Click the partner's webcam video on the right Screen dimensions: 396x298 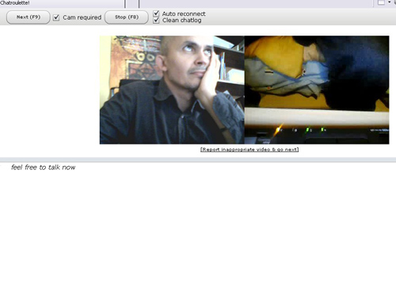pyautogui.click(x=317, y=90)
